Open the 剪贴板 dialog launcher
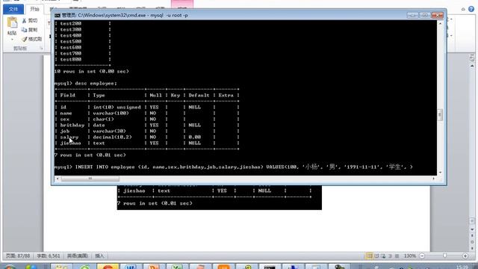This screenshot has height=269, width=478. pos(42,49)
